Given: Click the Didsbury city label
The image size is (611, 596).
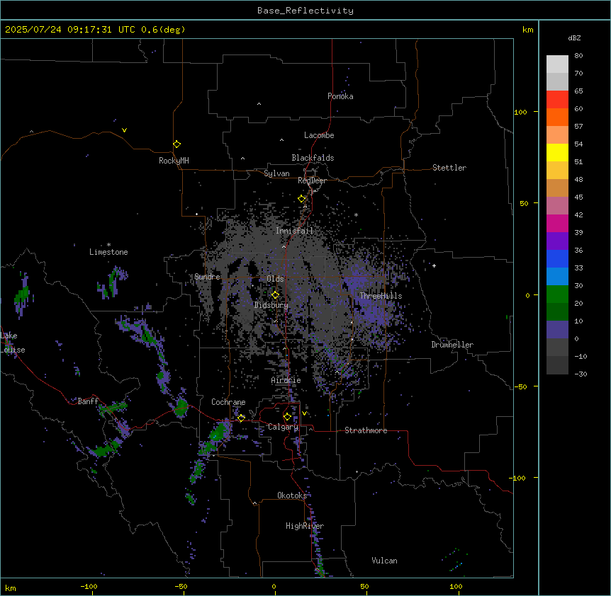Looking at the screenshot, I should pos(271,305).
